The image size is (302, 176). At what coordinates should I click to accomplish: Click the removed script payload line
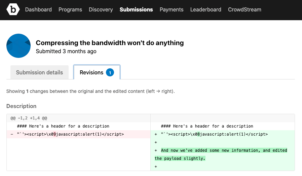click(x=70, y=134)
